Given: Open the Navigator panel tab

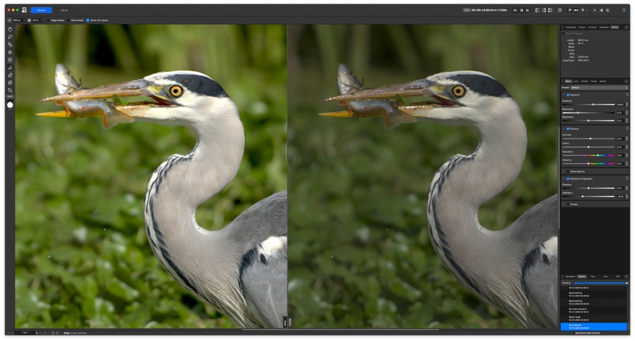Looking at the screenshot, I should pyautogui.click(x=571, y=277).
